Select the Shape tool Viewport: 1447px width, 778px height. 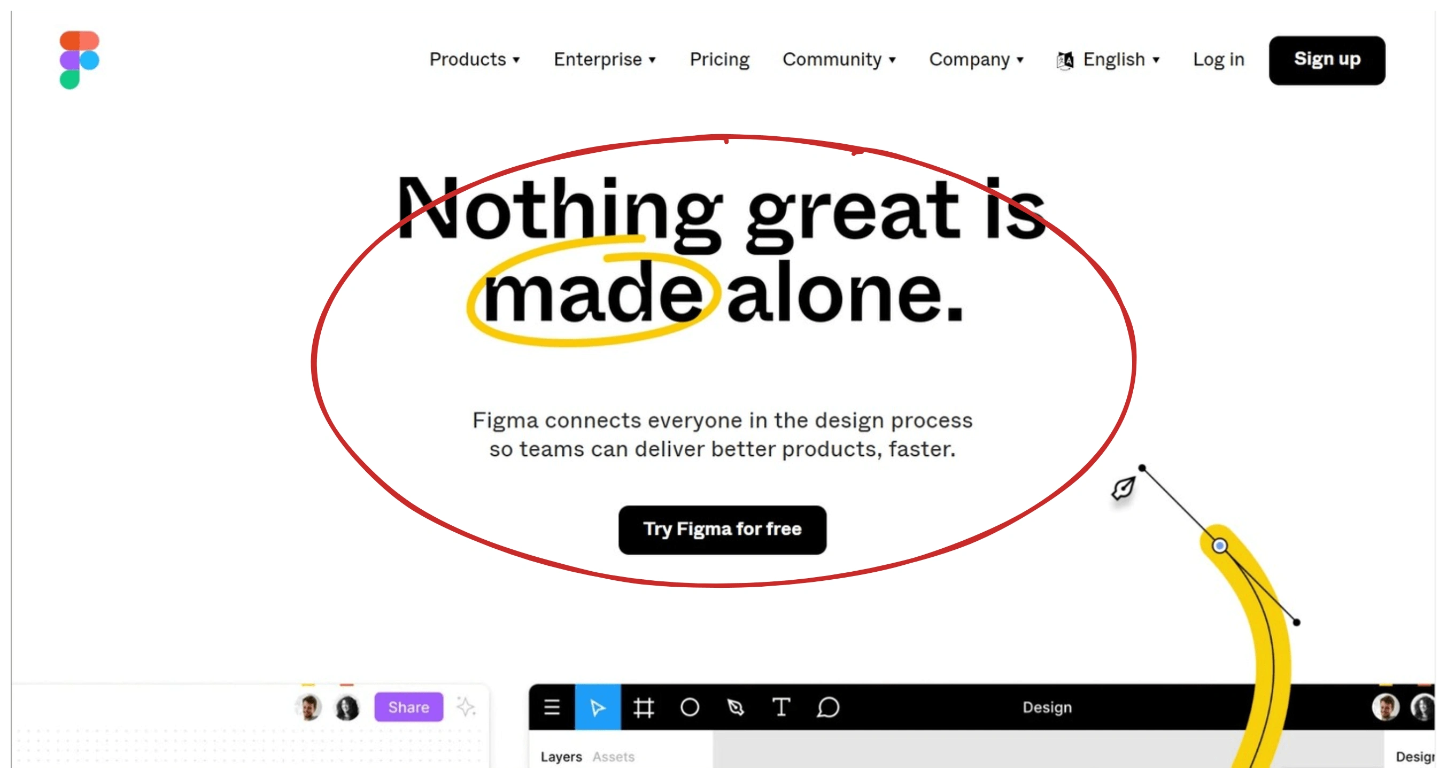point(690,706)
